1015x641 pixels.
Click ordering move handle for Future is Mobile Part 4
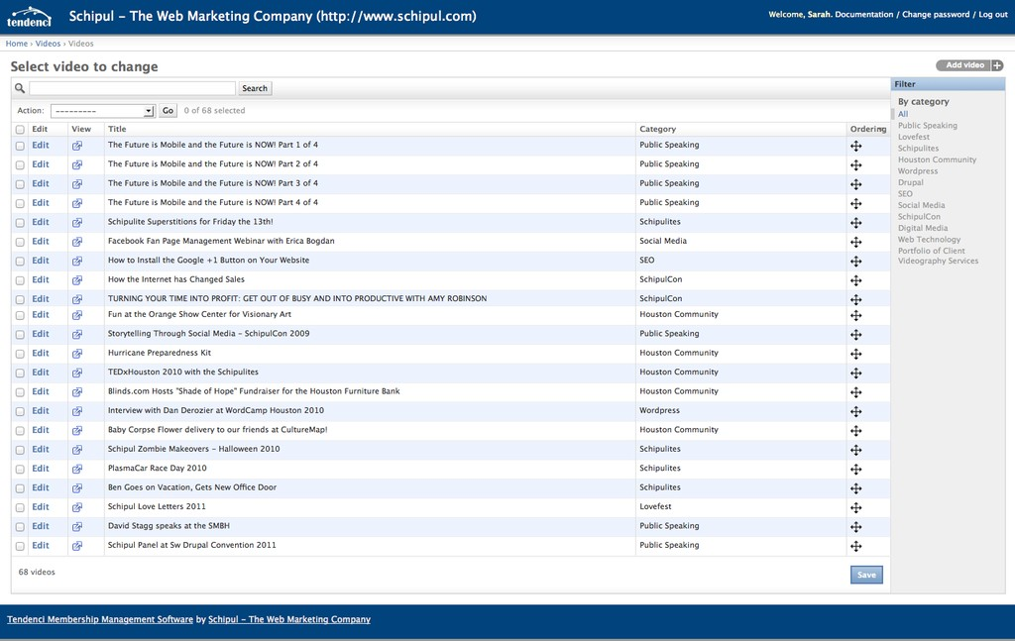tap(855, 204)
